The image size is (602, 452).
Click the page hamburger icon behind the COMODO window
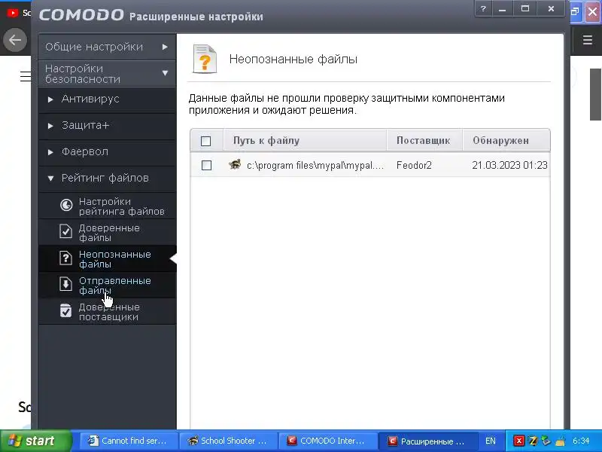click(x=26, y=76)
